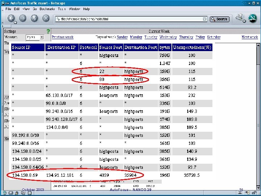Click the Settings panel heading
This screenshot has height=196, width=261.
click(10, 31)
